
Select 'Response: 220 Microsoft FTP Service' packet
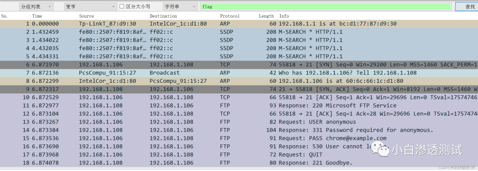(239, 105)
